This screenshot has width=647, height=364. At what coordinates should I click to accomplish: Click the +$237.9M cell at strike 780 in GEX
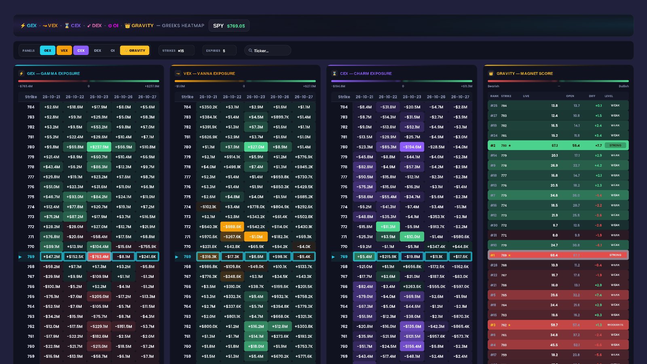point(99,147)
